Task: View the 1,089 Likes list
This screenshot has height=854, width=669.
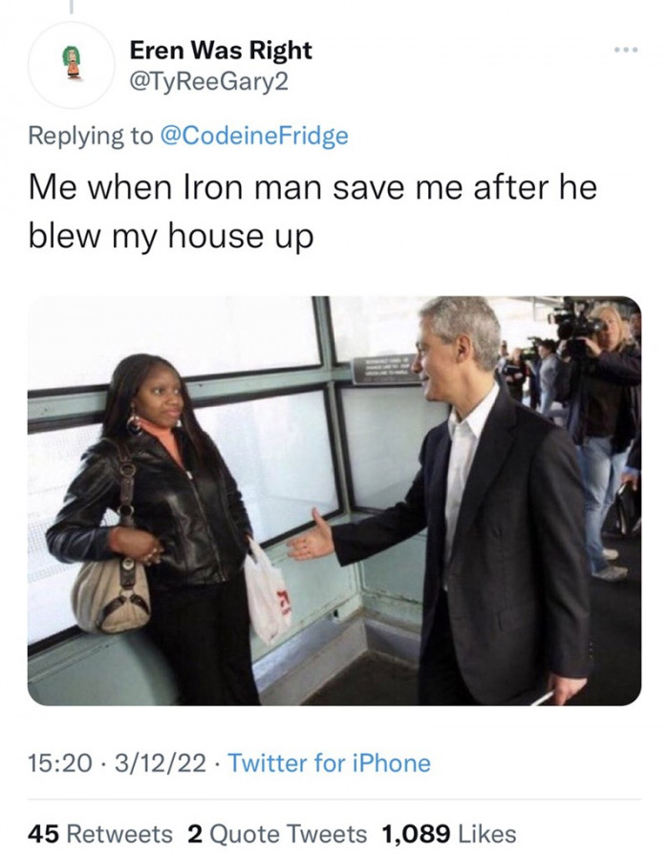Action: [x=449, y=834]
